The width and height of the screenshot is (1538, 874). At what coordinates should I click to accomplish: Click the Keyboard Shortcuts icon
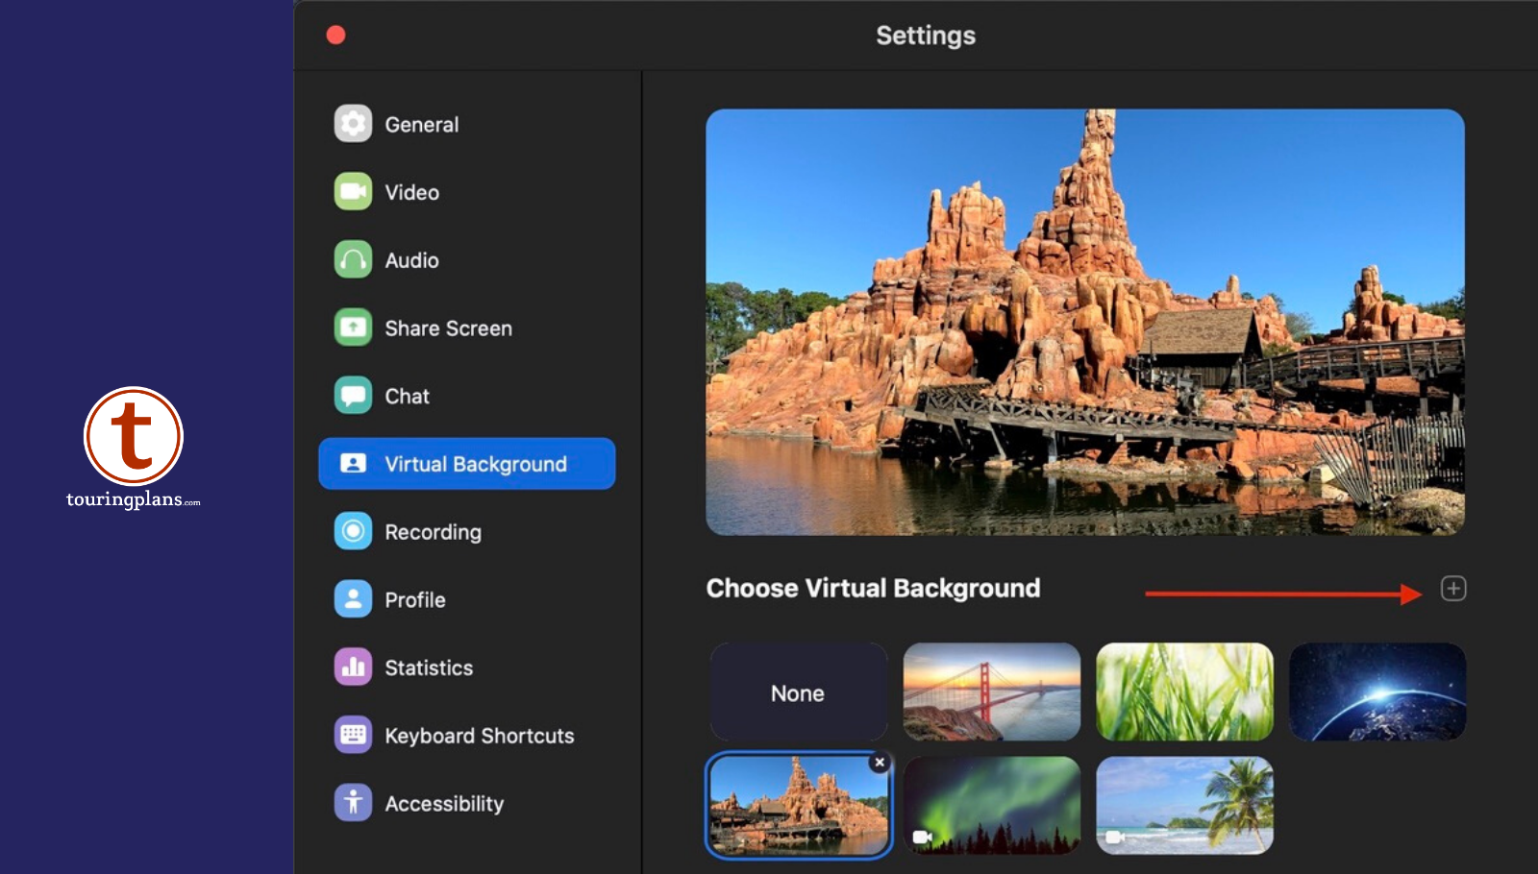(353, 736)
